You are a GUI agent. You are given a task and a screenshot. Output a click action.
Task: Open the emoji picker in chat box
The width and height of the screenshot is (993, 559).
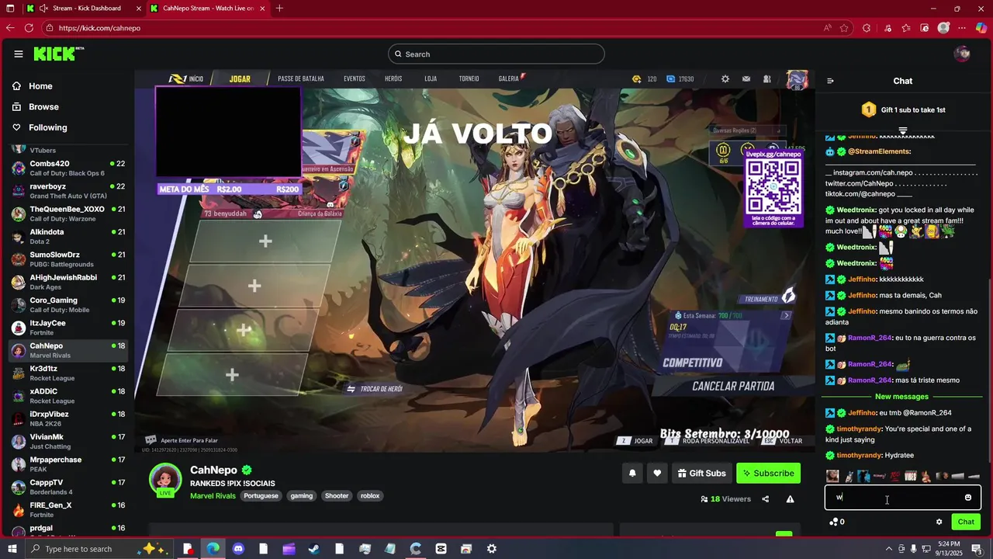coord(968,498)
